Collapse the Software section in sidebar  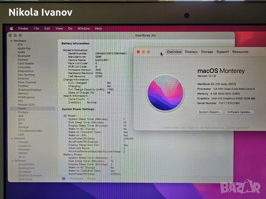12,161
